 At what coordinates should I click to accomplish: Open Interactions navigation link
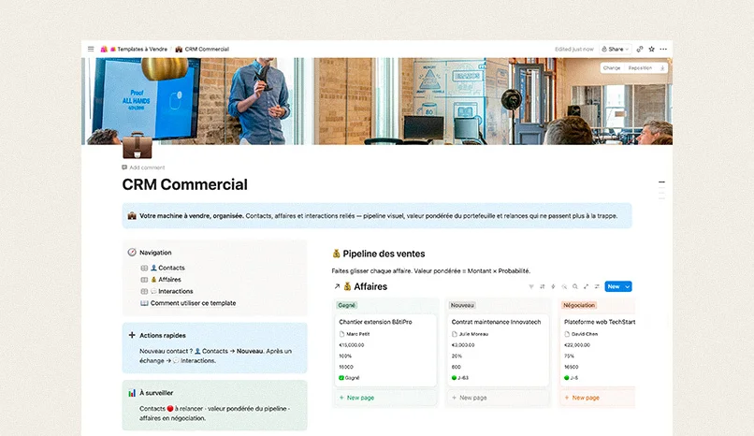tap(172, 291)
